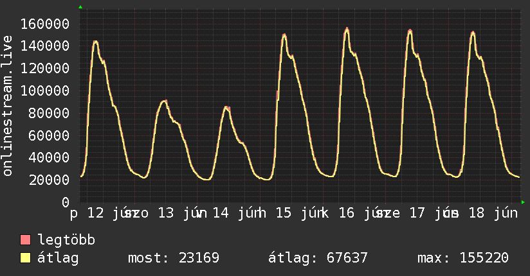The width and height of the screenshot is (530, 276).
Task: Click the 40000 y-axis label
Action: click(49, 157)
